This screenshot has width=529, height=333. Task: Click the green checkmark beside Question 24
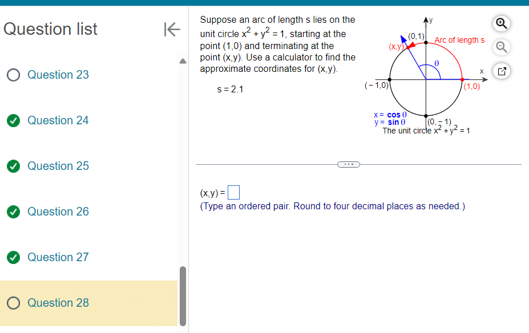click(x=13, y=120)
